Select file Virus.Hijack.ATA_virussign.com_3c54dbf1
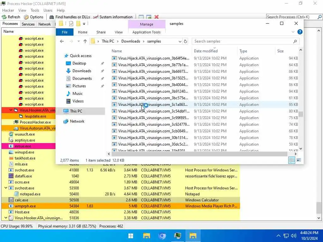This screenshot has height=242, width=323. [x=154, y=111]
